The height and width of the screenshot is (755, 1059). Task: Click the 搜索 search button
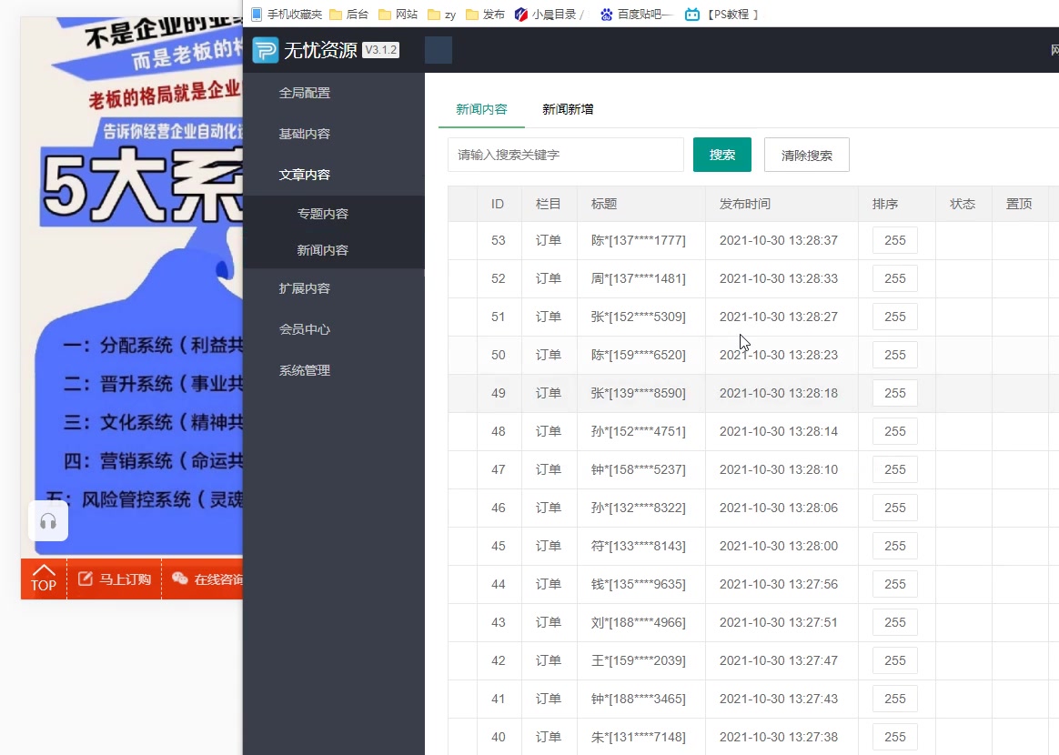click(721, 155)
